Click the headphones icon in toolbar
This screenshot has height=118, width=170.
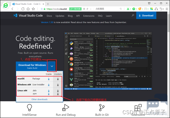tap(156, 9)
